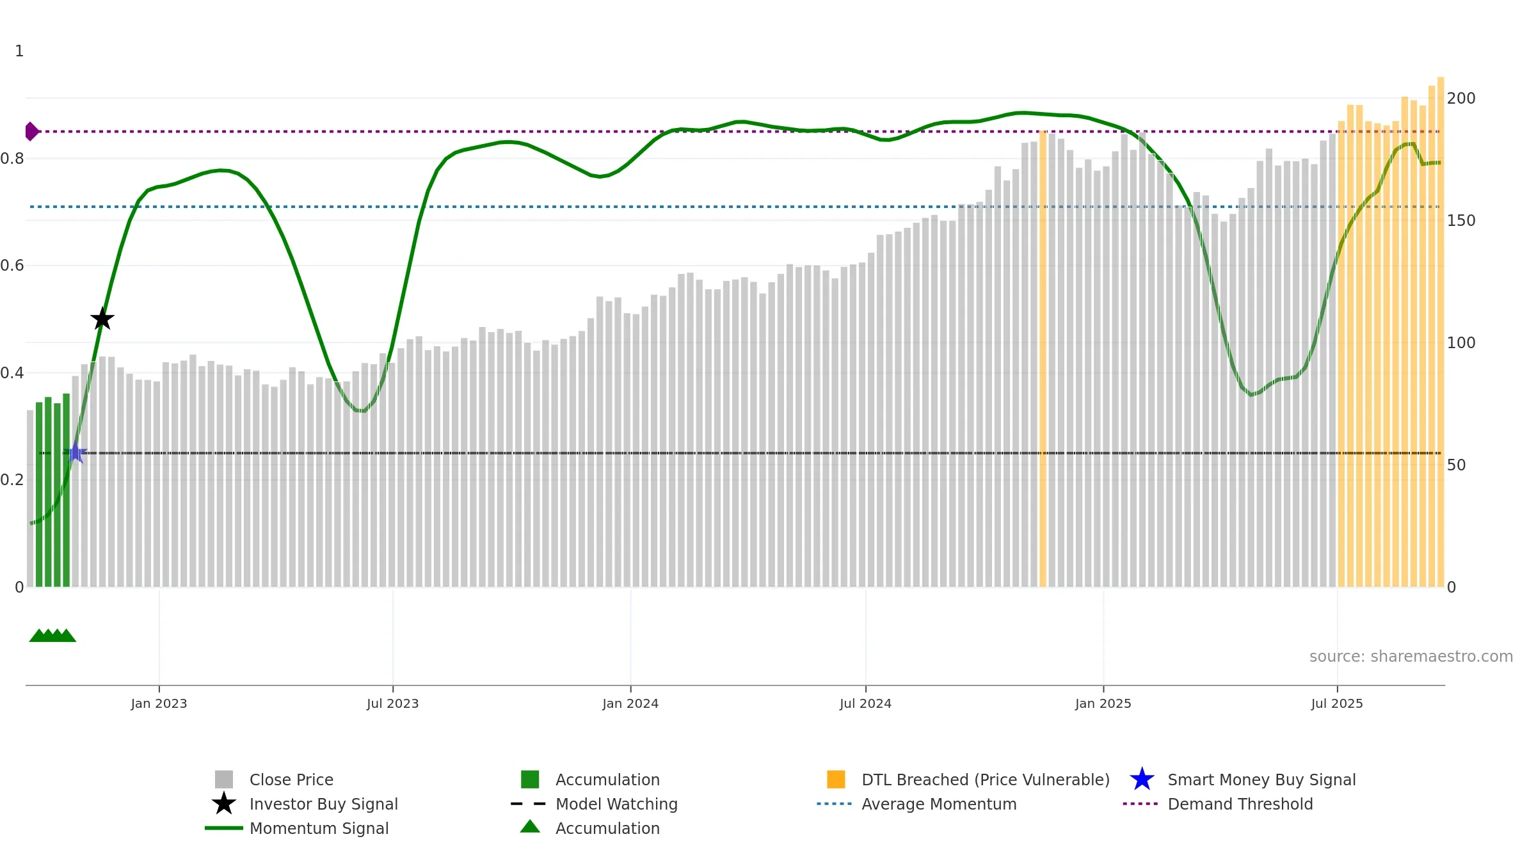Click the blue star Smart Money legend icon
This screenshot has height=864, width=1536.
pyautogui.click(x=1142, y=779)
